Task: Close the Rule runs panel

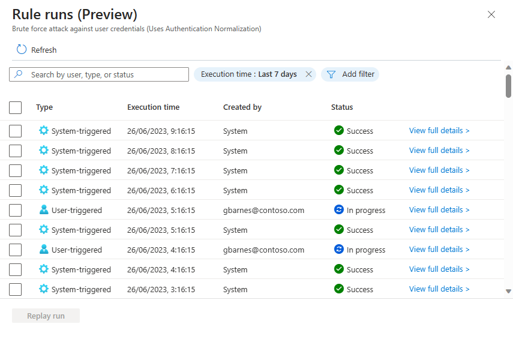Action: (x=491, y=14)
